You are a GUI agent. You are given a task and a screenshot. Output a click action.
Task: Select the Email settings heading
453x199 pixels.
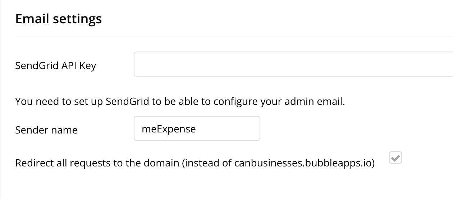click(59, 19)
